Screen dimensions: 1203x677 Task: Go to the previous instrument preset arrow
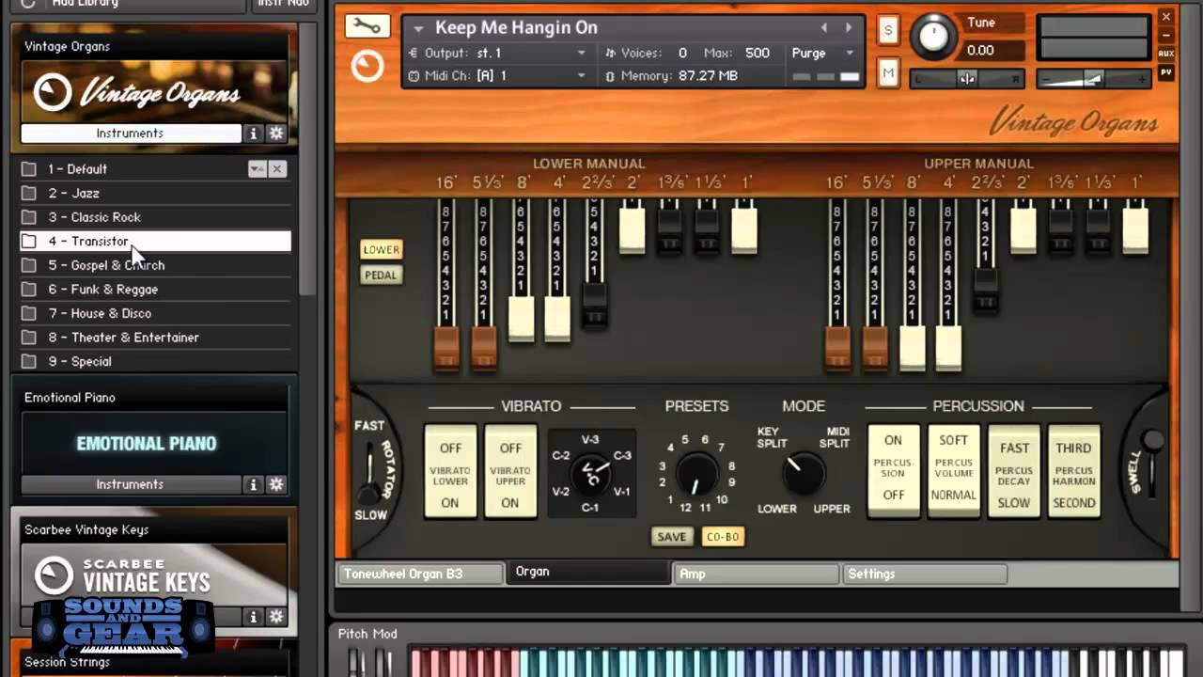tap(824, 28)
